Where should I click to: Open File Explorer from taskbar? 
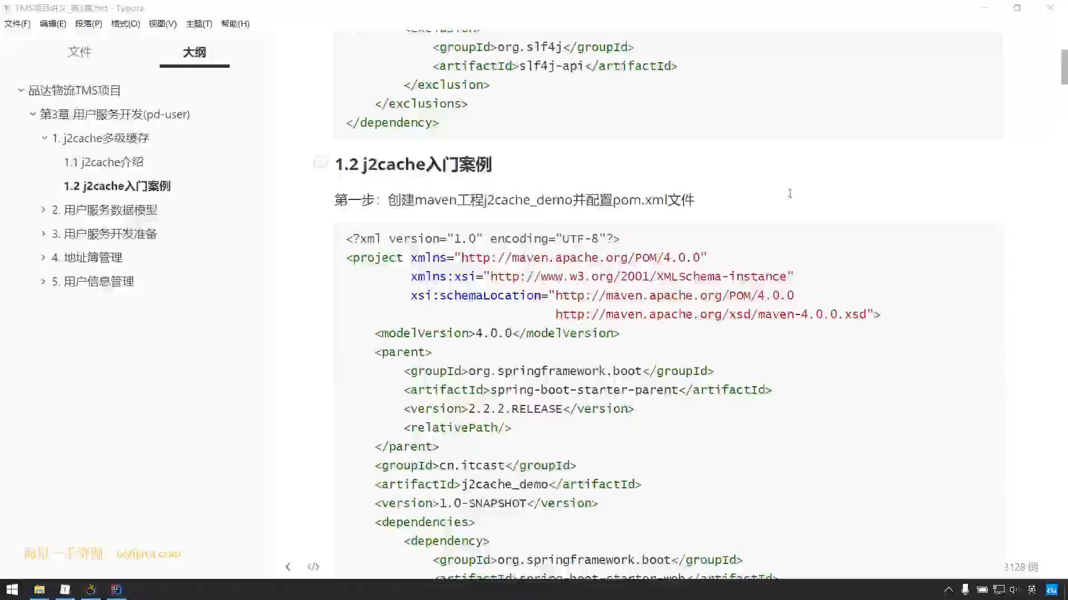(39, 589)
